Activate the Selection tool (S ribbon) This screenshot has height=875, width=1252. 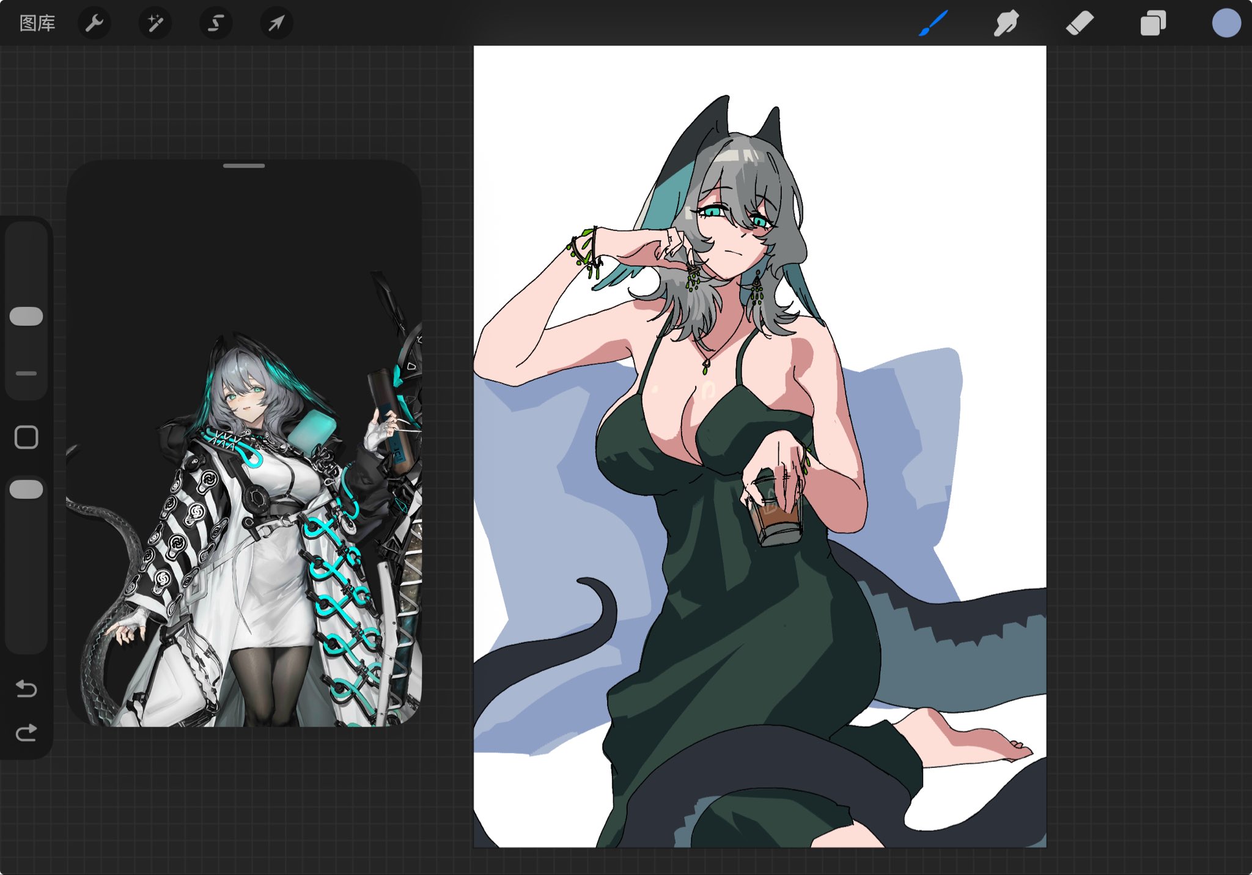click(x=215, y=23)
